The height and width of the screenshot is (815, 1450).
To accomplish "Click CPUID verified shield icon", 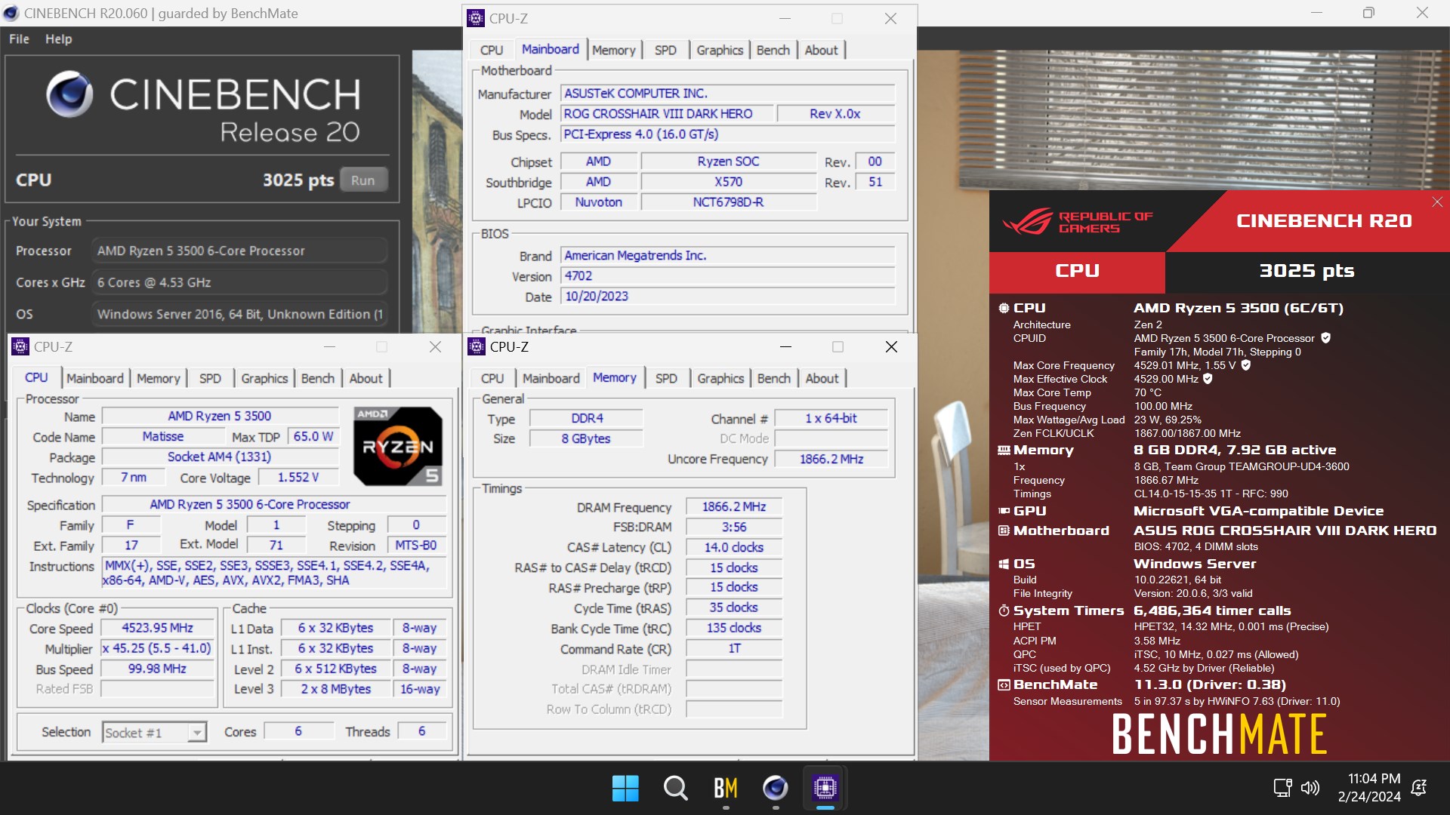I will pyautogui.click(x=1325, y=338).
